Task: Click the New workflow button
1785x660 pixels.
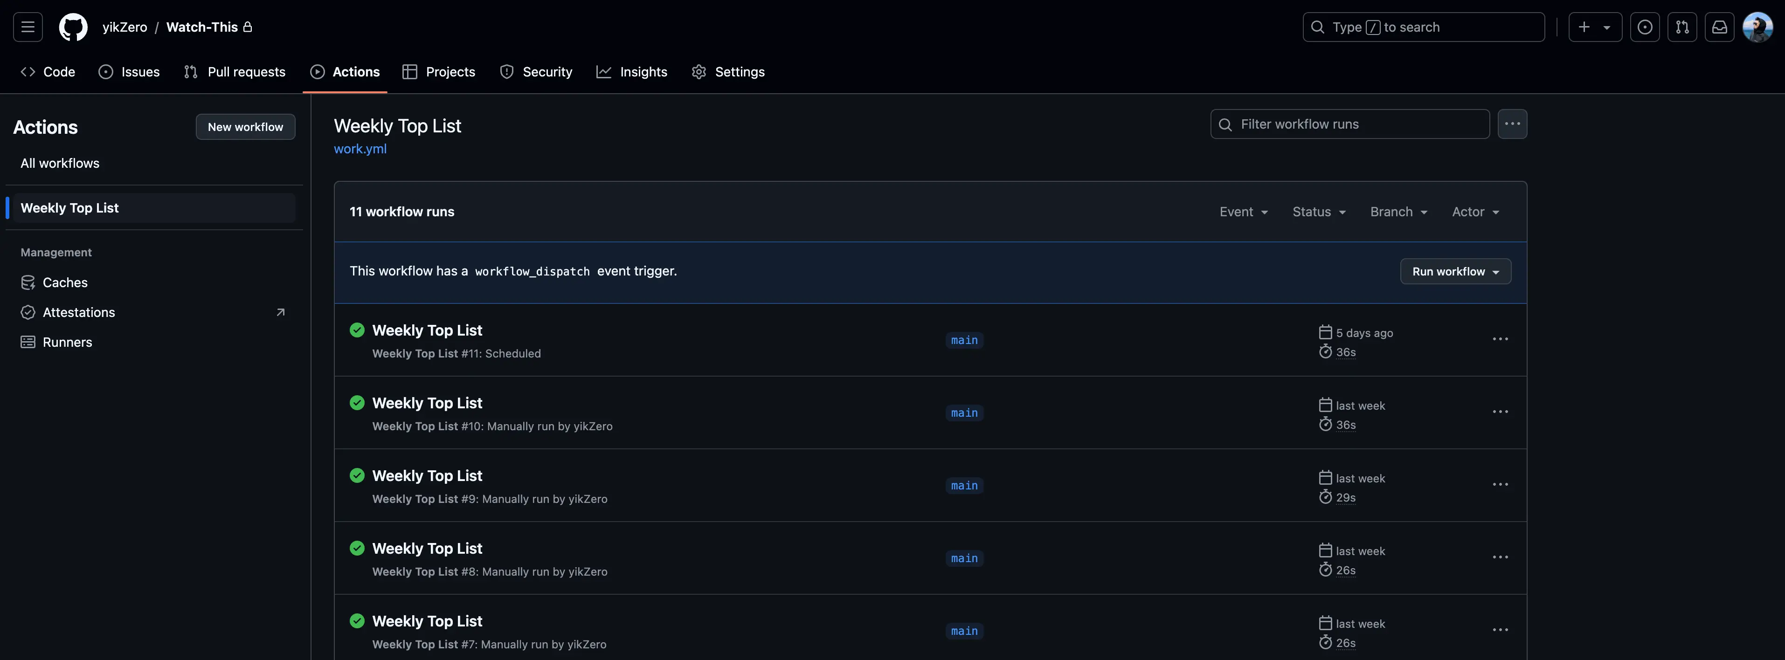Action: pos(245,127)
